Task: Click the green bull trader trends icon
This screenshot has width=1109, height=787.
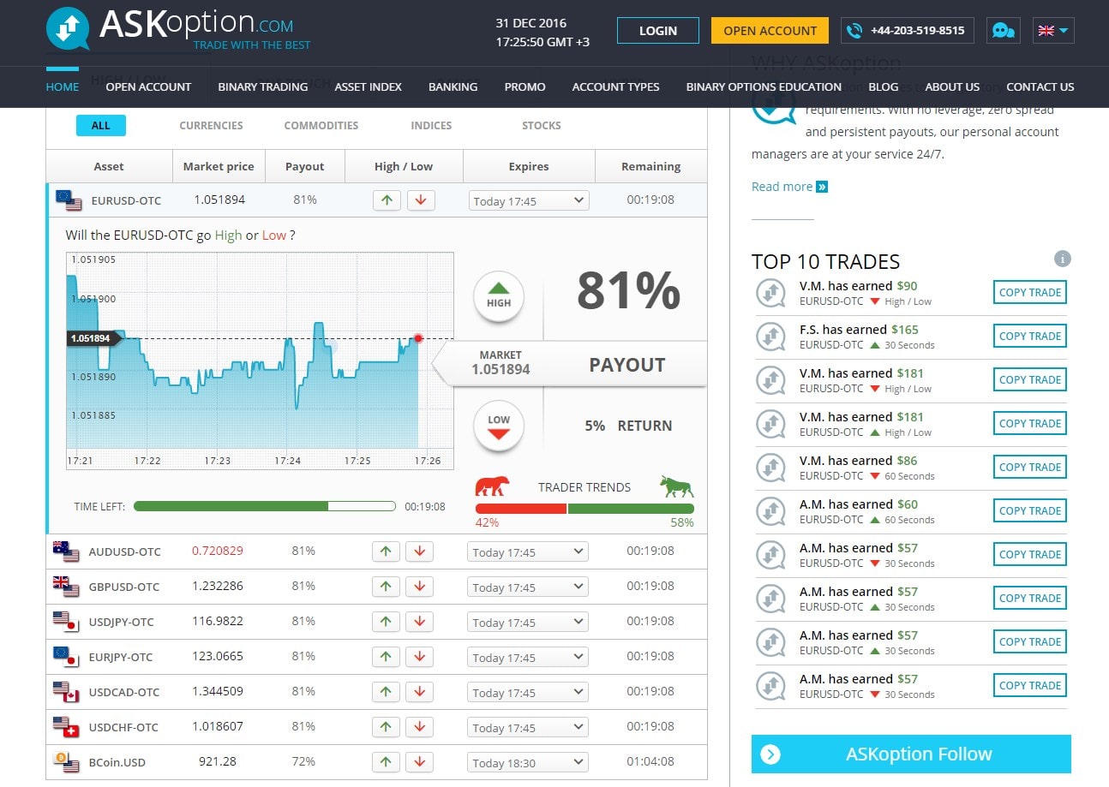Action: point(677,486)
